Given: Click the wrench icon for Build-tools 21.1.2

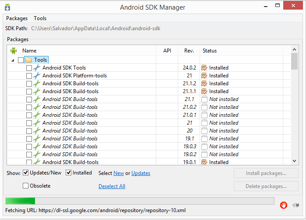Looking at the screenshot, I should point(37,84).
